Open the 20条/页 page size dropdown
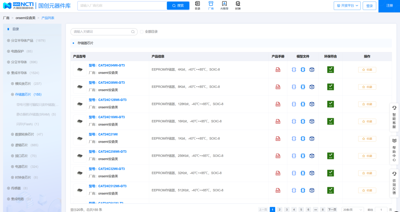Viewport: 400px width, 212px height. coord(352,209)
